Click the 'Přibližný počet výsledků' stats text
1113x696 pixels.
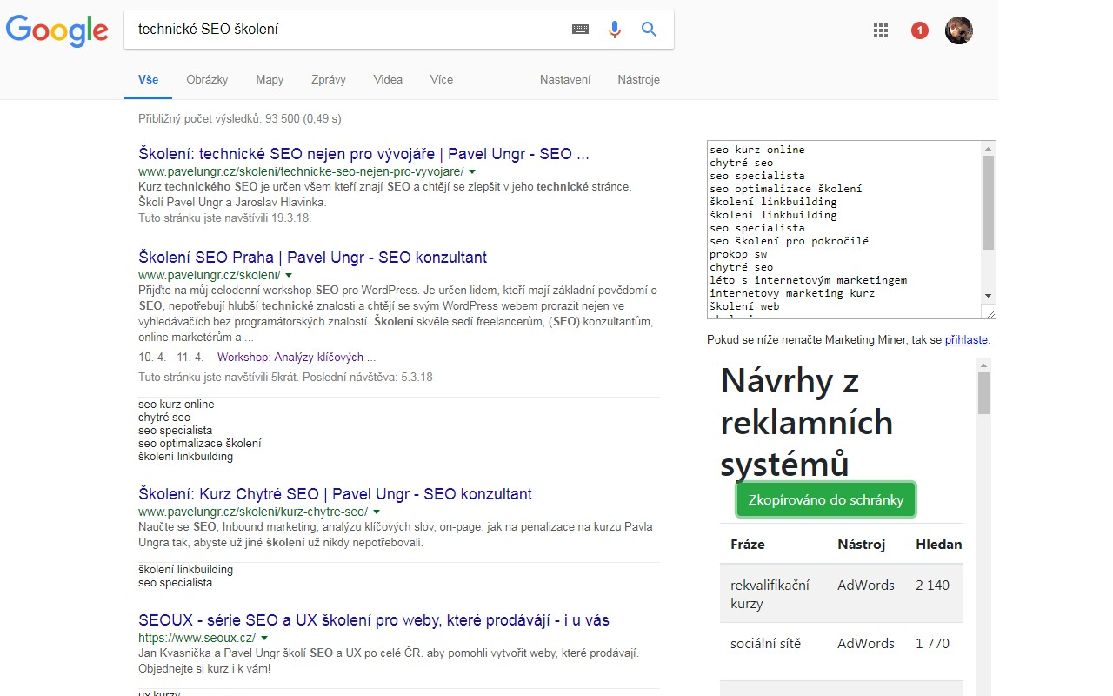coord(239,119)
